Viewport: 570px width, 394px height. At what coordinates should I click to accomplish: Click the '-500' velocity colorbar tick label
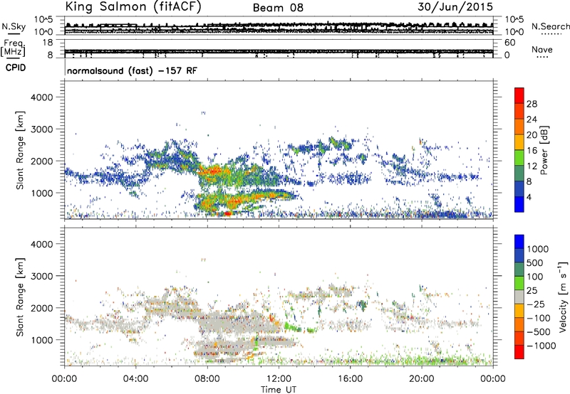point(539,331)
